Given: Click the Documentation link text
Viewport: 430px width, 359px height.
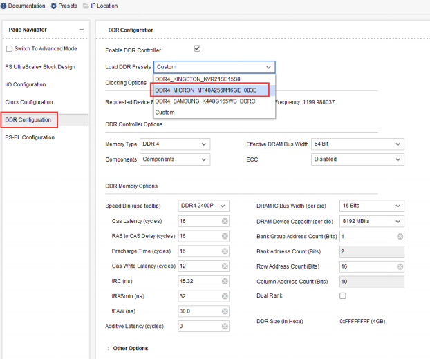Looking at the screenshot, I should point(26,6).
